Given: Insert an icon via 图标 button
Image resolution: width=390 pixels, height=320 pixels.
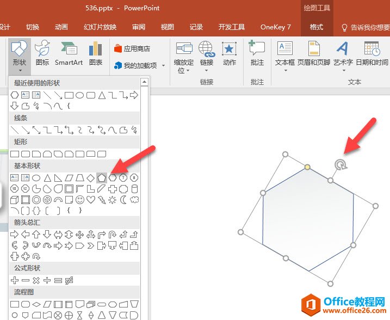Looking at the screenshot, I should [42, 53].
